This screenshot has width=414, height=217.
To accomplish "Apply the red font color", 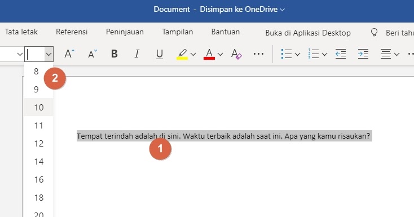I will (x=209, y=54).
